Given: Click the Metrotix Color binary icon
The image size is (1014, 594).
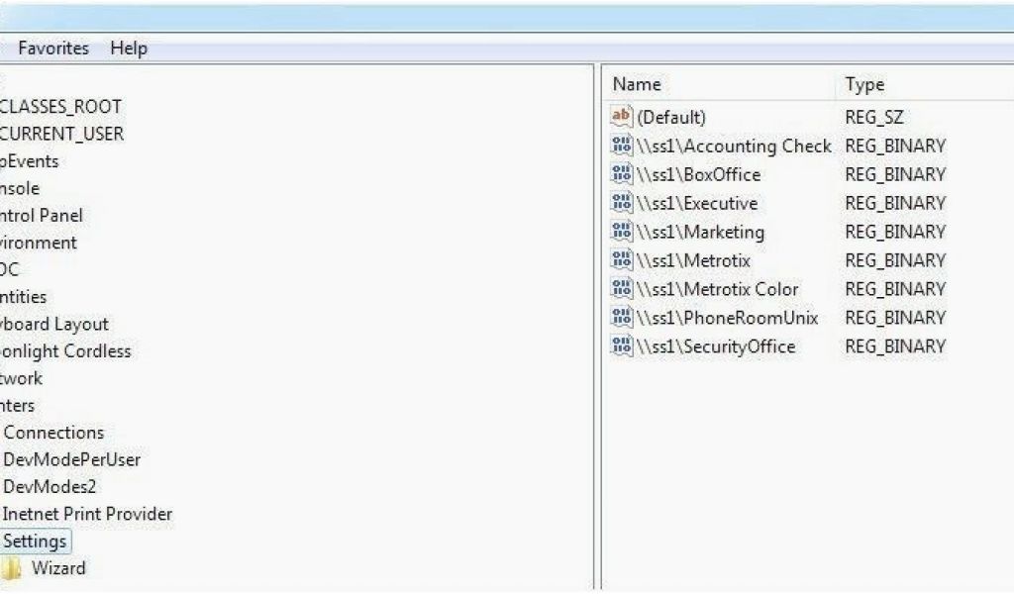Looking at the screenshot, I should [622, 289].
